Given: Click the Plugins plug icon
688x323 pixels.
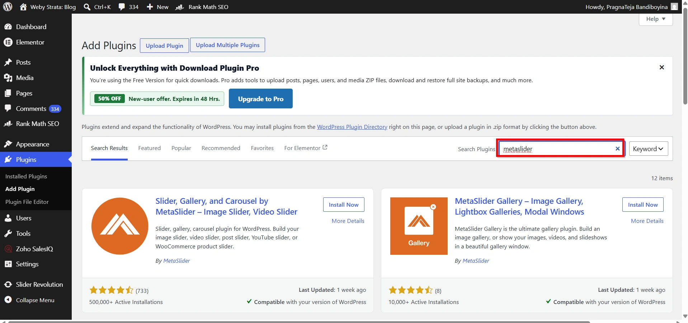Looking at the screenshot, I should click(x=8, y=160).
